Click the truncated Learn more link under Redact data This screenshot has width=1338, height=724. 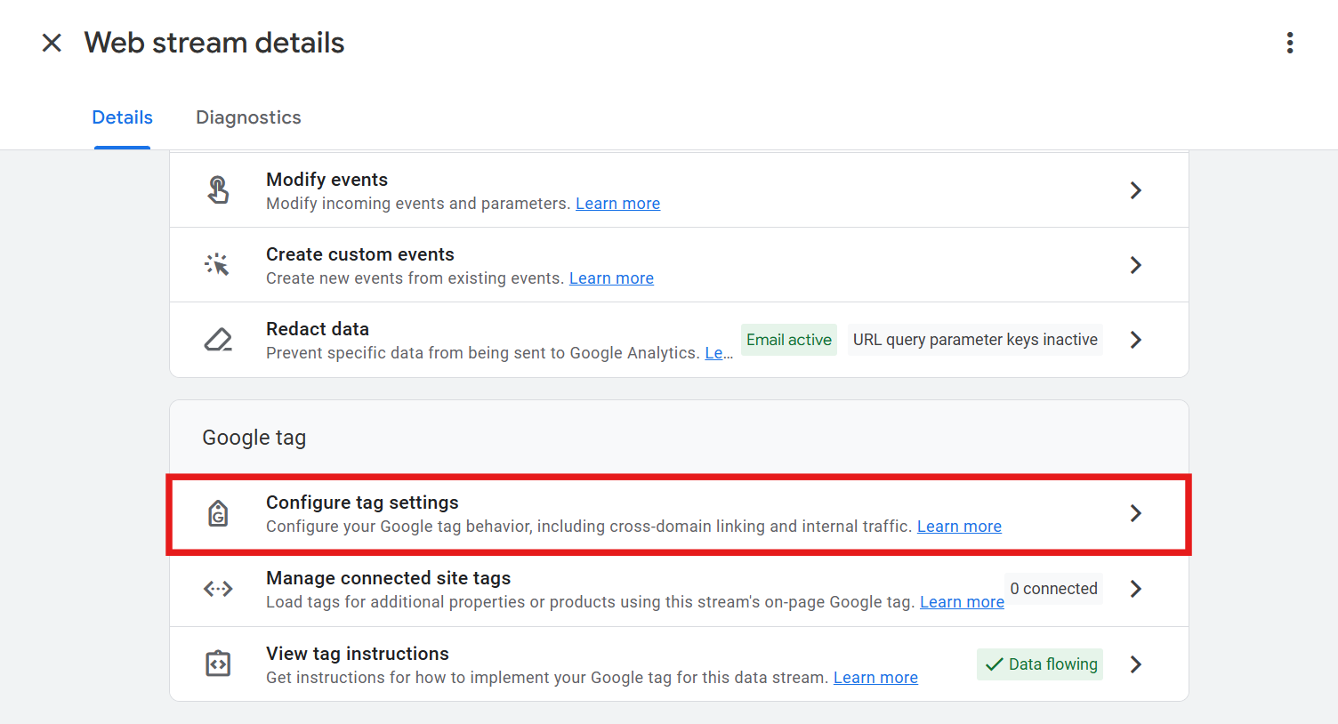tap(719, 353)
